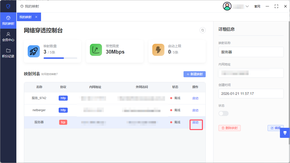Click the 映射名称 input field
The width and height of the screenshot is (290, 163).
(x=251, y=52)
